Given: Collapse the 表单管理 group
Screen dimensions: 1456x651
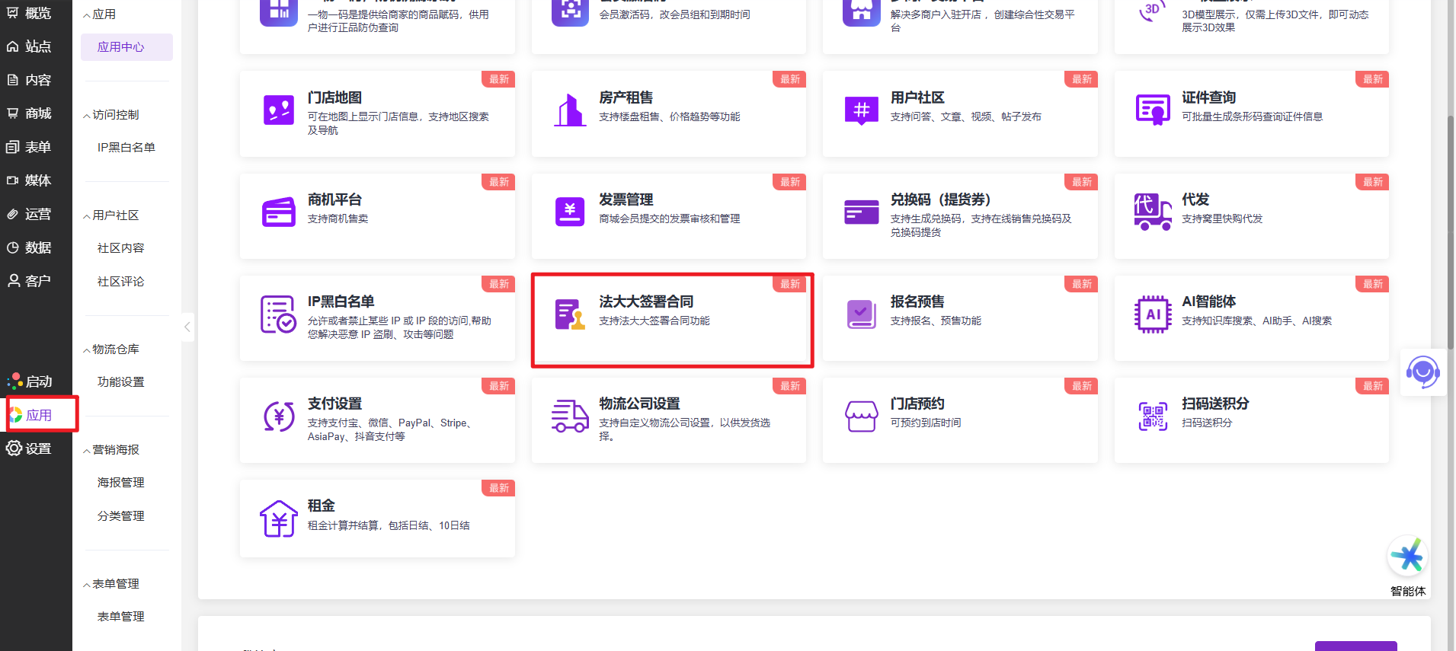Looking at the screenshot, I should [86, 585].
